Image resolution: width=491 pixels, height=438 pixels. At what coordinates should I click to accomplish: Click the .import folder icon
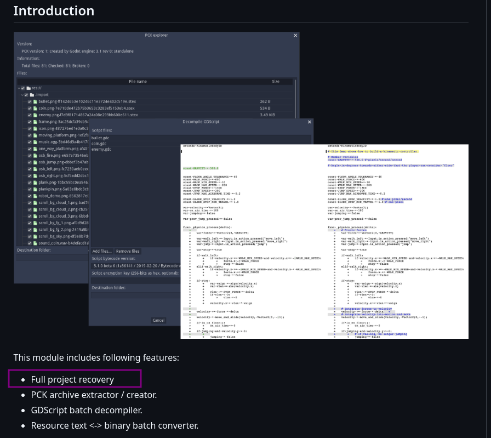(32, 95)
